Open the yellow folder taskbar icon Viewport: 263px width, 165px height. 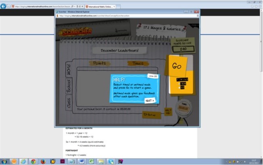click(101, 161)
